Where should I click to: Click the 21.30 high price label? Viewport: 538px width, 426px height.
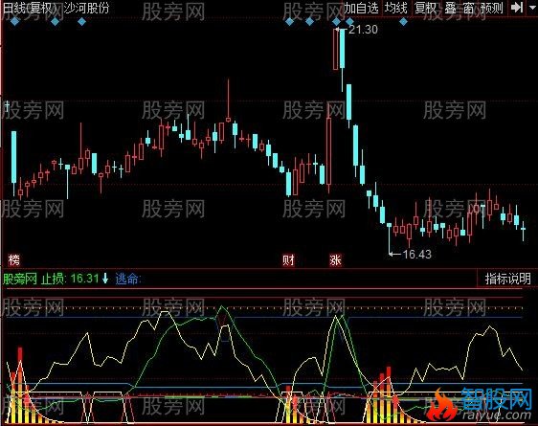363,30
